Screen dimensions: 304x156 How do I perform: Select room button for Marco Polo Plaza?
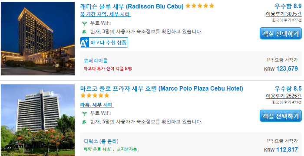pyautogui.click(x=281, y=116)
